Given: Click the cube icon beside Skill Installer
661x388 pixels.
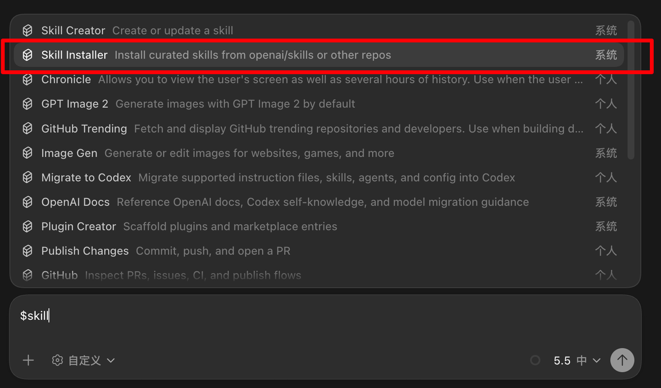Looking at the screenshot, I should click(27, 55).
